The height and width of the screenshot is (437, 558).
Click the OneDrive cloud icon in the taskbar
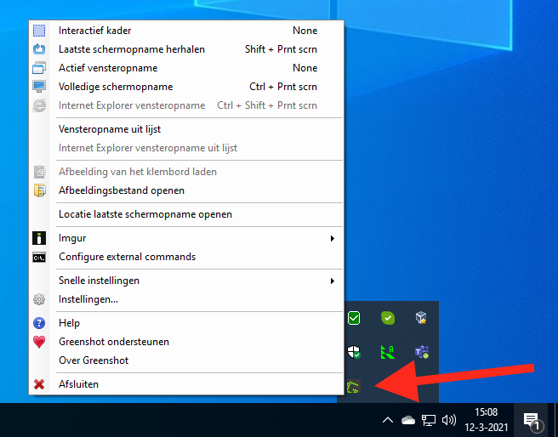[x=407, y=420]
